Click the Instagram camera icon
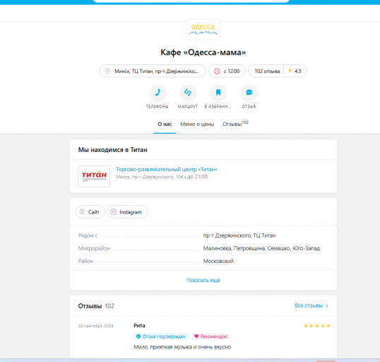 coord(114,212)
